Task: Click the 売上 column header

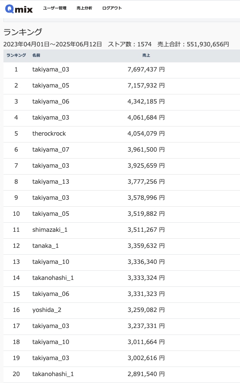Action: [146, 55]
